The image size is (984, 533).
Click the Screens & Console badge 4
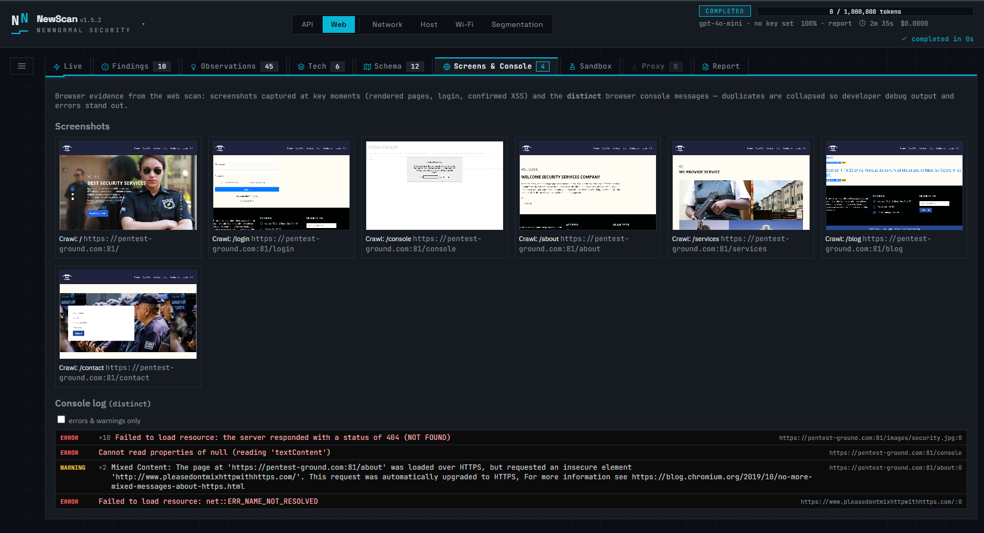coord(542,66)
